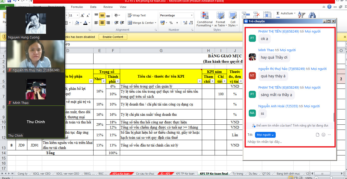Click the AutoSum button
This screenshot has height=179, width=347.
[x=286, y=13]
